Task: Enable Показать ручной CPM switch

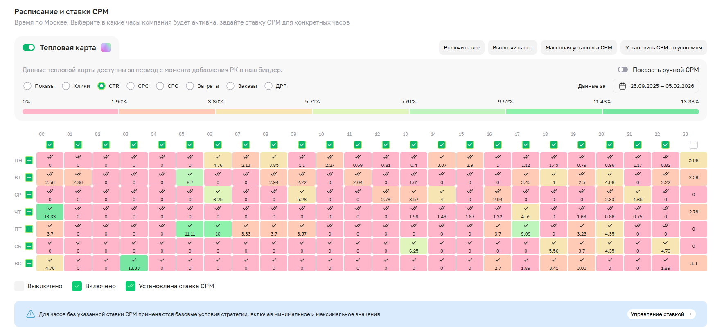Action: point(623,70)
